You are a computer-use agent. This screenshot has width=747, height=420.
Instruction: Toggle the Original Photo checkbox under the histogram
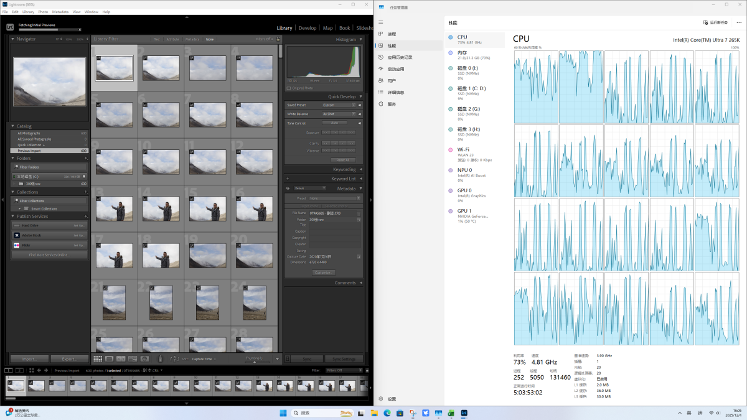288,88
